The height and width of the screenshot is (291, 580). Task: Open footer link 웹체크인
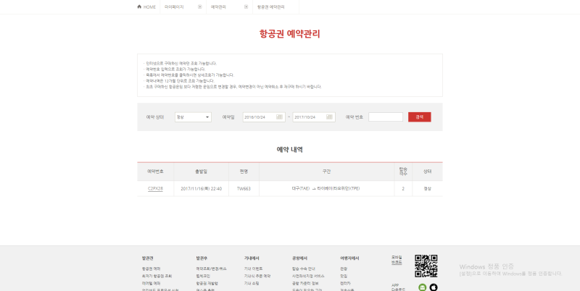click(x=203, y=276)
